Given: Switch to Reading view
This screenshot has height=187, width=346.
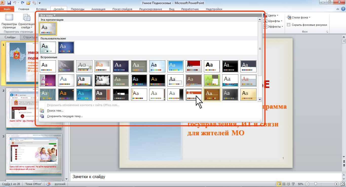Looking at the screenshot, I should click(x=289, y=184).
